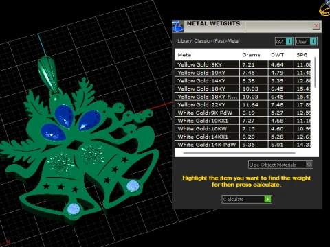This screenshot has height=247, width=330.
Task: Select round gem on left bell
Action: (x=74, y=209)
